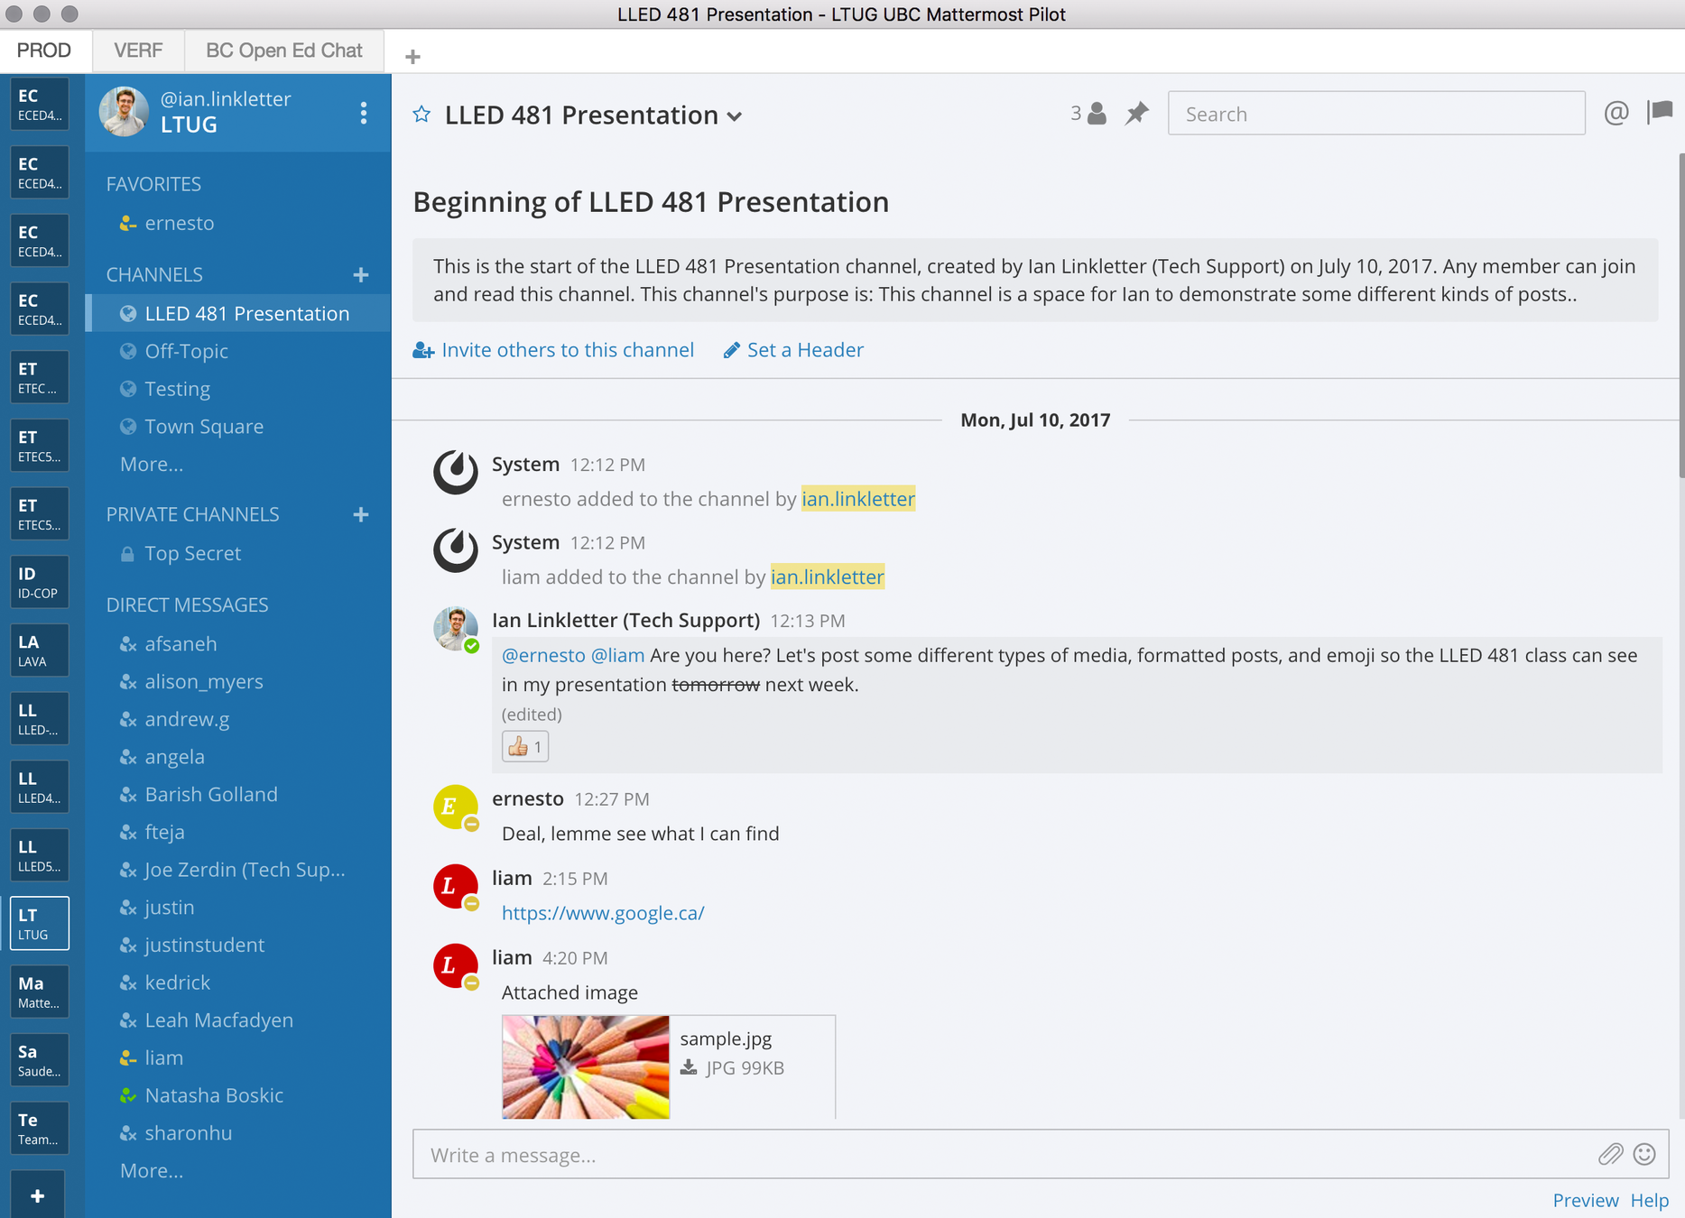Open the Town Square channel
Image resolution: width=1685 pixels, height=1218 pixels.
(204, 427)
